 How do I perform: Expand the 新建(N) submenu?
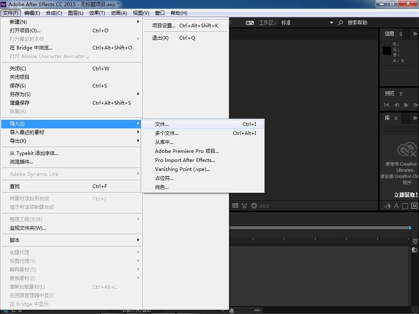pos(71,22)
